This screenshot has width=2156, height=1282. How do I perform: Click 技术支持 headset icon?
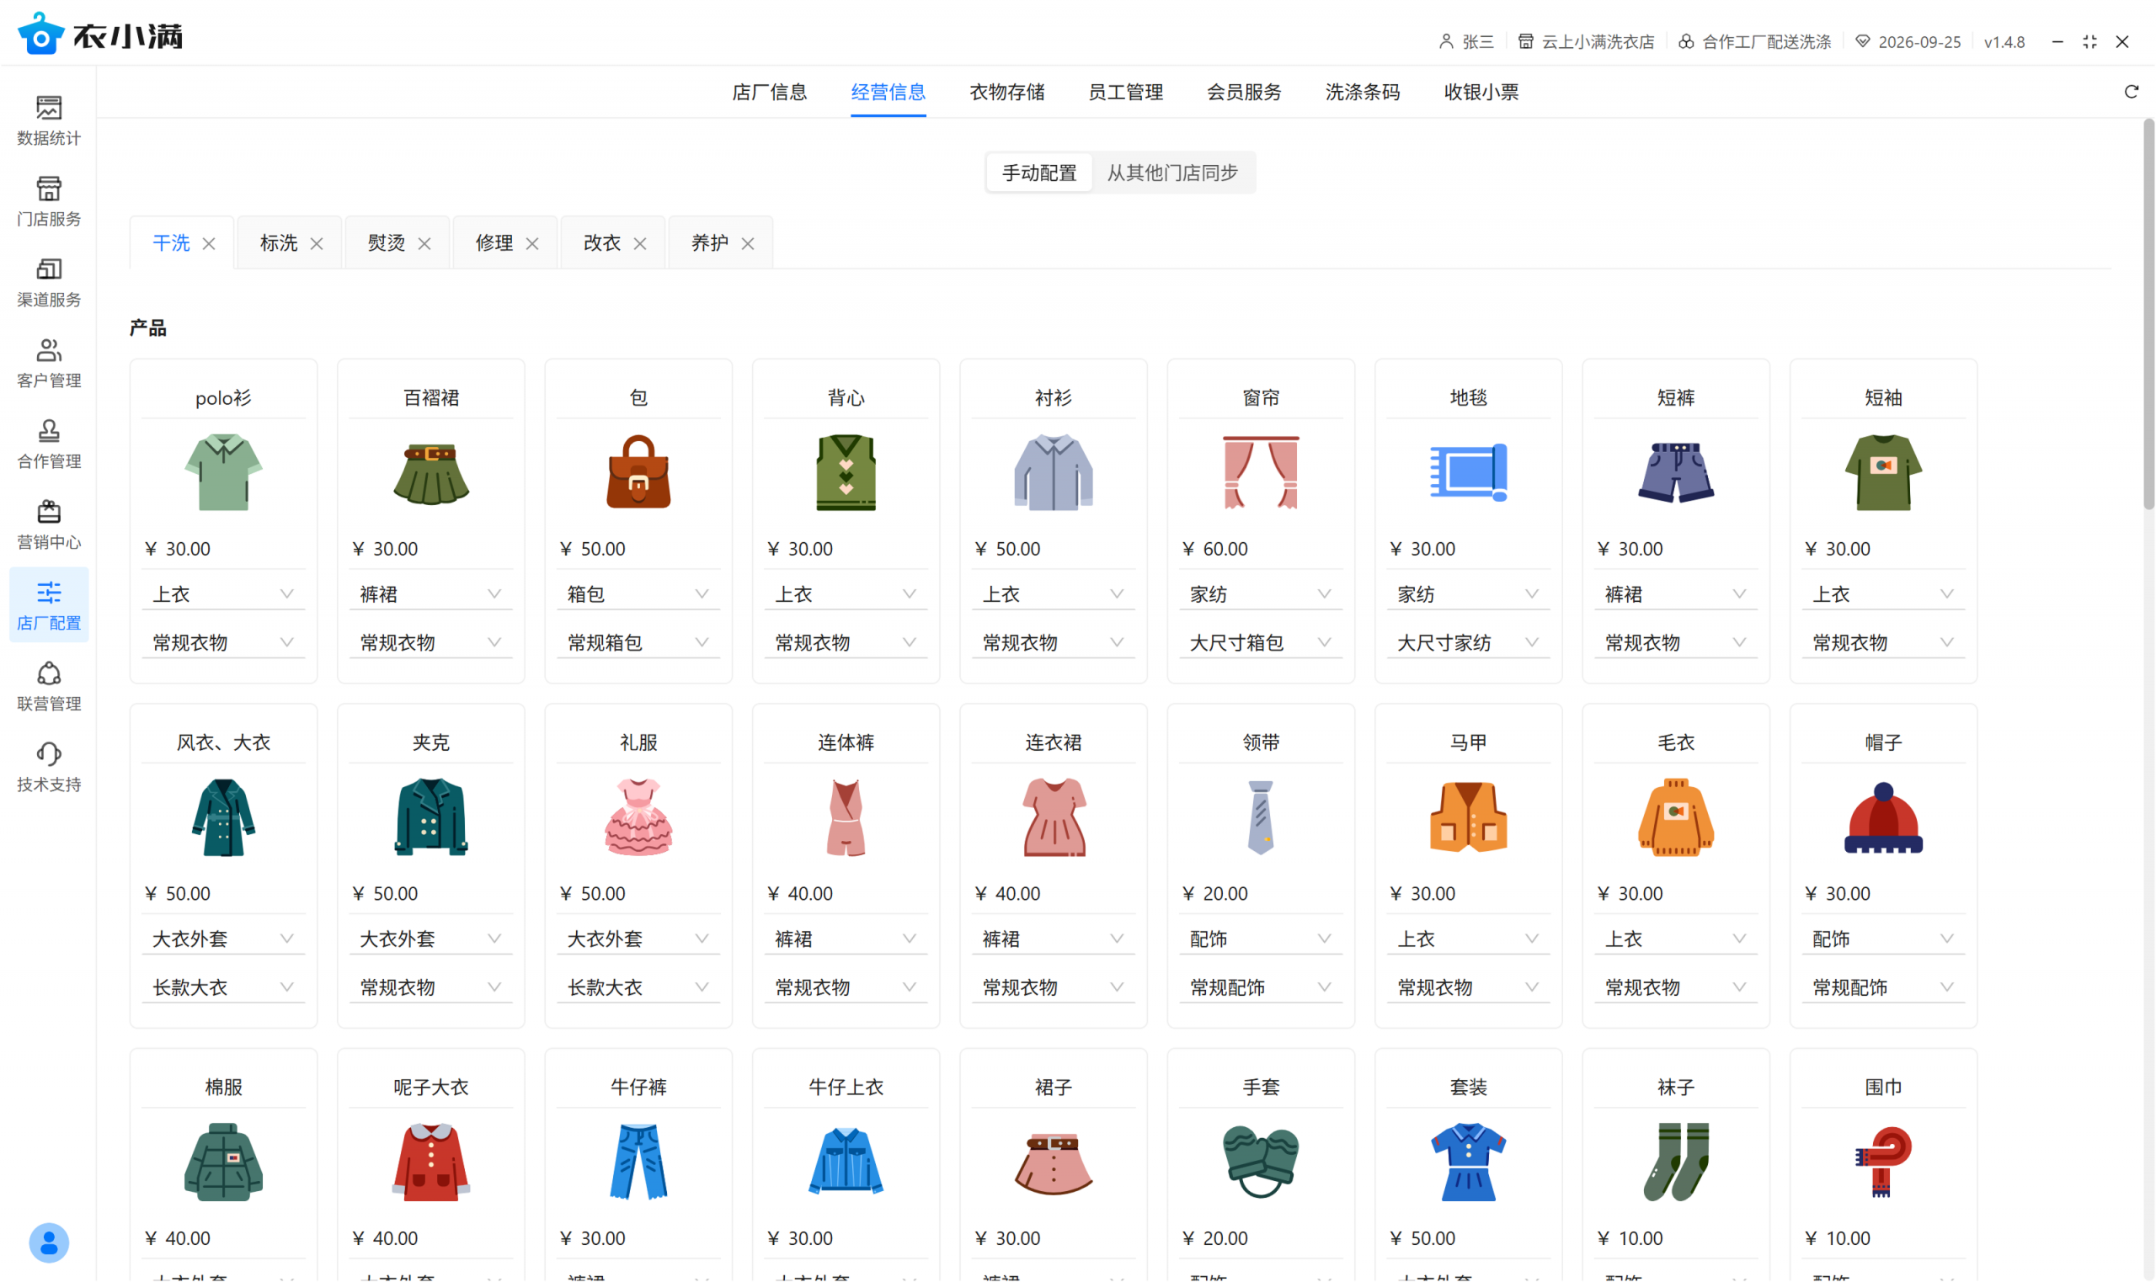(x=48, y=754)
